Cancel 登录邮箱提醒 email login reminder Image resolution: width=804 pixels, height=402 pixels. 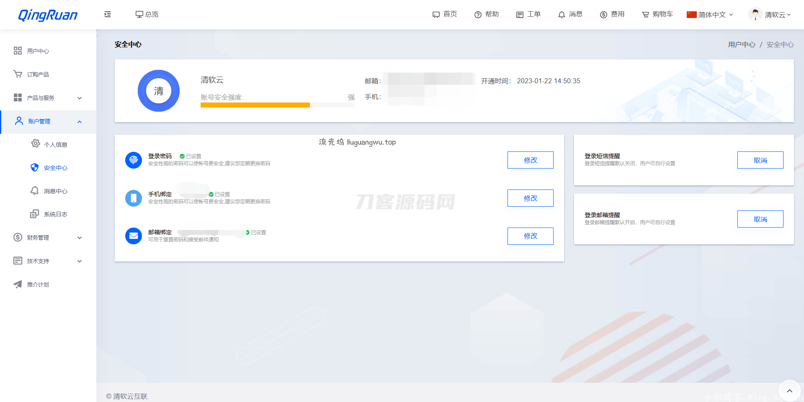(x=760, y=219)
